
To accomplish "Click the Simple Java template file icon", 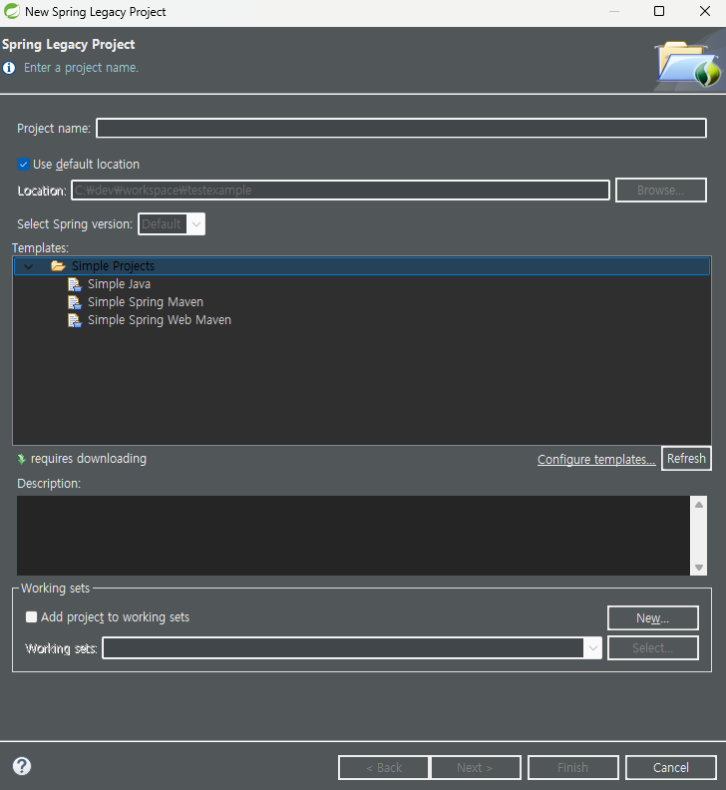I will pos(75,284).
